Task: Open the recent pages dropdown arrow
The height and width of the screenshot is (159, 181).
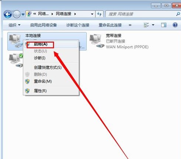Action: 23,14
